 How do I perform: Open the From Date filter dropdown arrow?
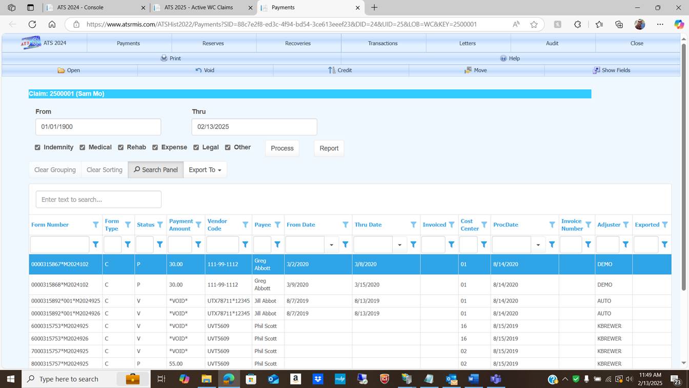331,245
